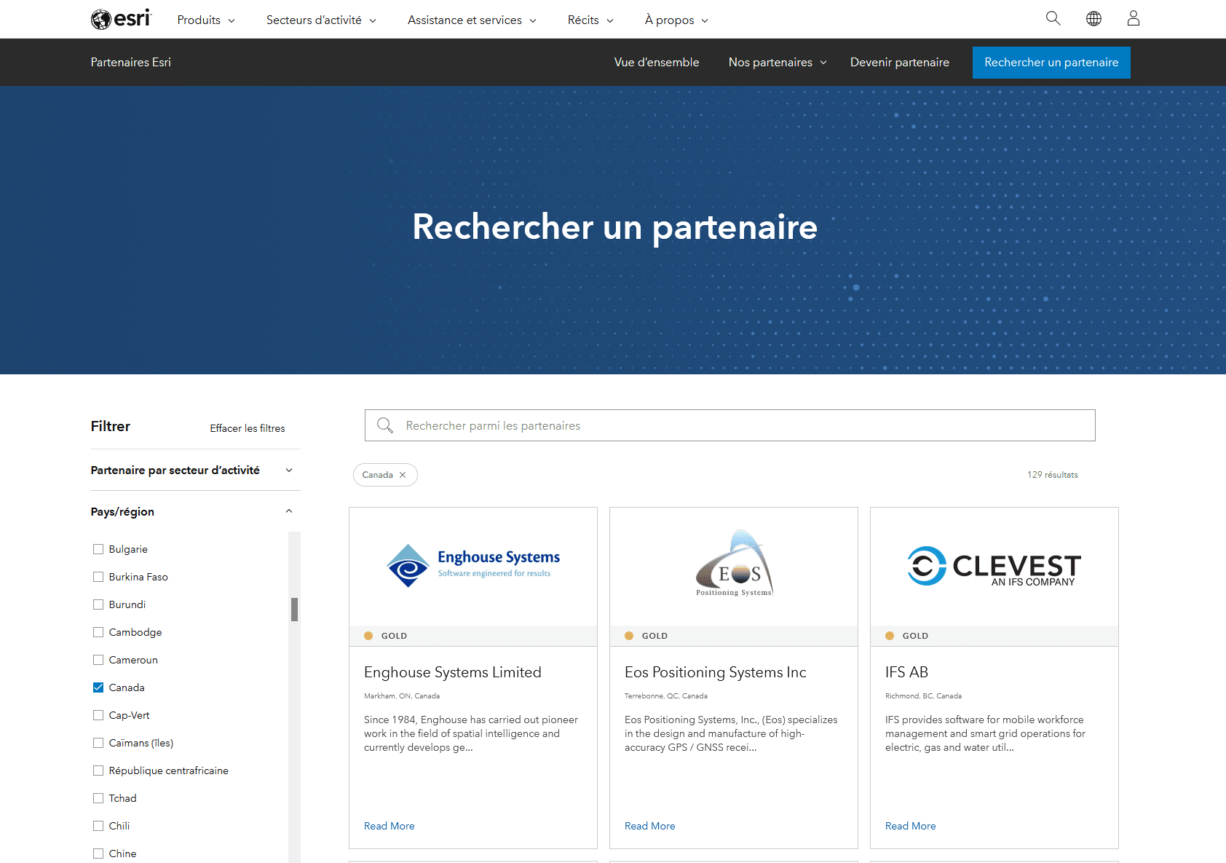Click the 129 résultats count text
The width and height of the screenshot is (1226, 863).
click(1053, 475)
